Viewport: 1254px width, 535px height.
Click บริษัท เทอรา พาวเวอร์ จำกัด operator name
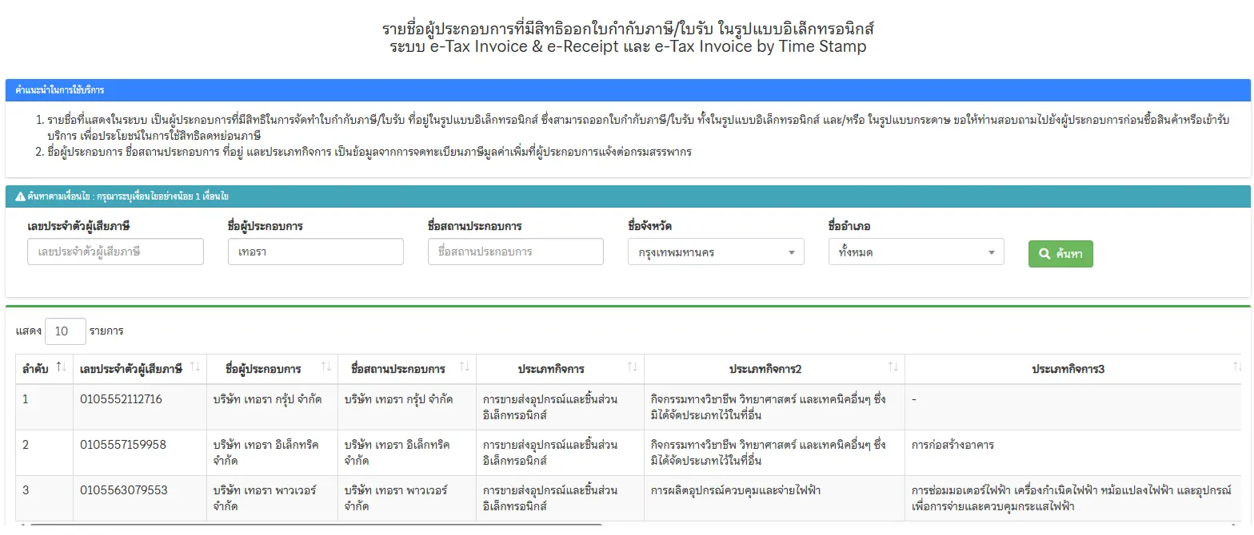(x=265, y=497)
